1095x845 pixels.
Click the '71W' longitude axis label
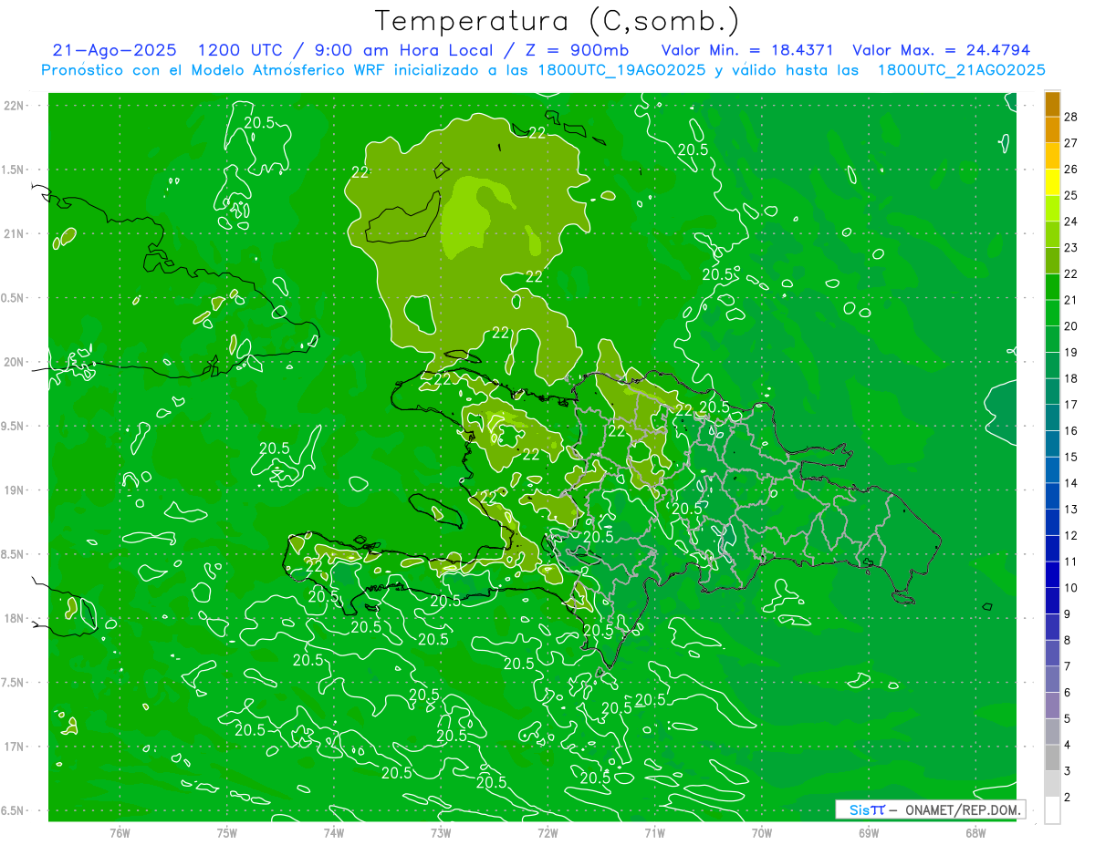[654, 832]
